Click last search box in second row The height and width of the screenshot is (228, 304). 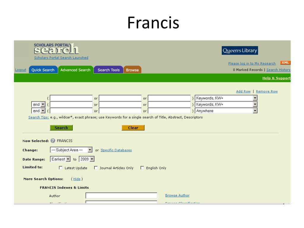[169, 104]
